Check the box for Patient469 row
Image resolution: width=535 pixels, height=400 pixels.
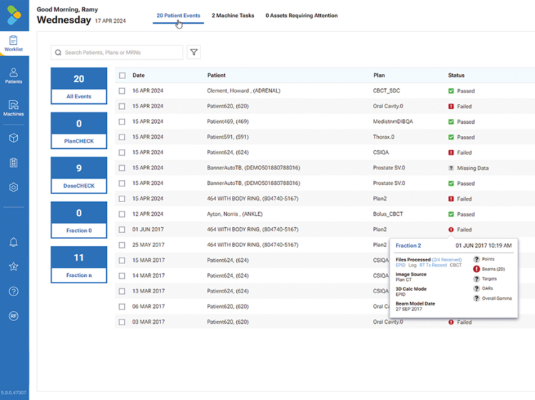click(x=122, y=122)
